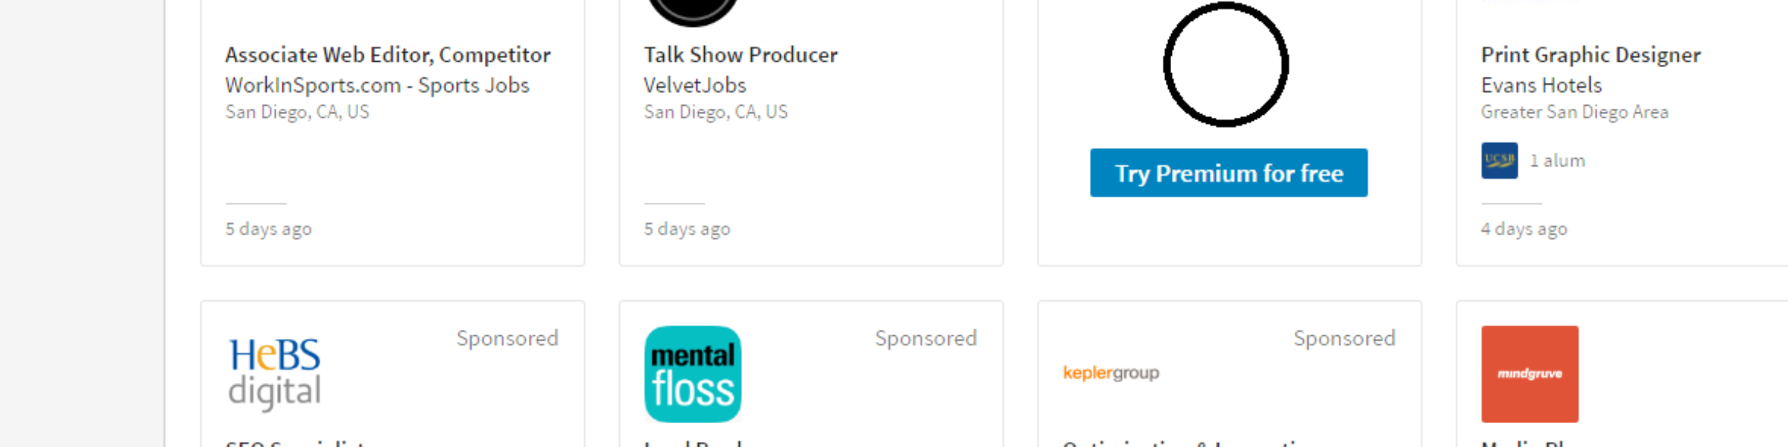Open the keplergroup logo
Image resolution: width=1788 pixels, height=447 pixels.
coord(1111,372)
